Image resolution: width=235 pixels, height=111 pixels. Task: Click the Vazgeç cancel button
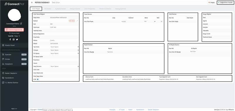click(211, 3)
